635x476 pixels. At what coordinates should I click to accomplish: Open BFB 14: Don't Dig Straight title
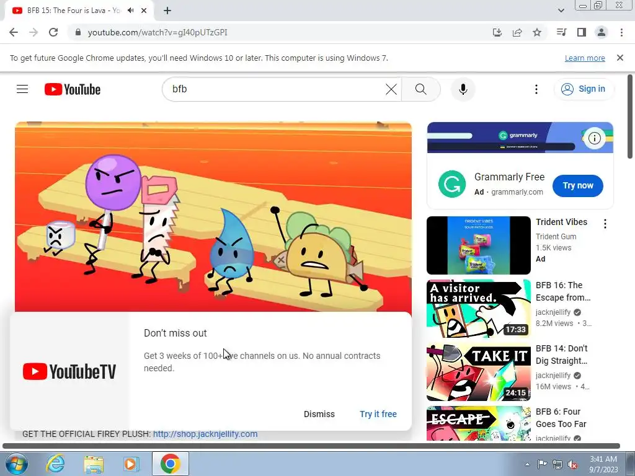pyautogui.click(x=562, y=355)
